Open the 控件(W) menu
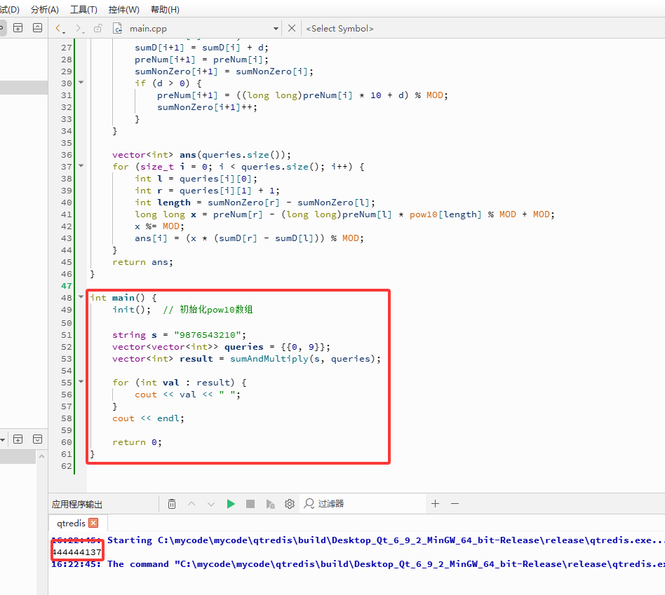The image size is (665, 595). [x=123, y=9]
